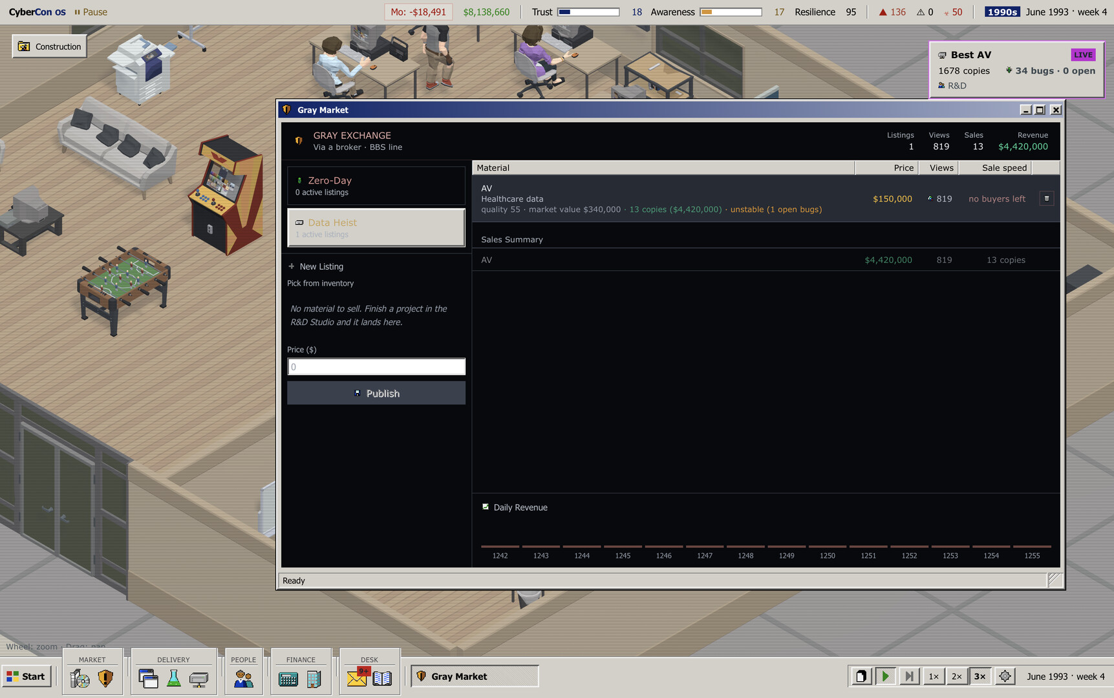The image size is (1114, 698).
Task: Click the 1990s era badge
Action: 1002,12
